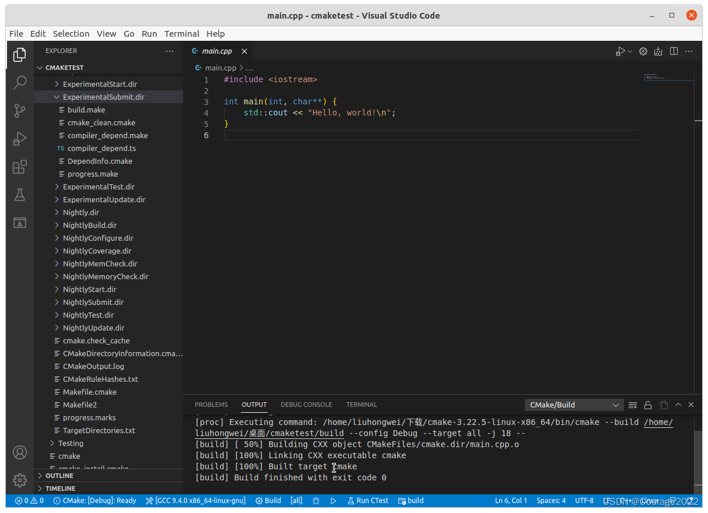Close the main.cpp editor tab
The height and width of the screenshot is (513, 708).
tap(244, 51)
